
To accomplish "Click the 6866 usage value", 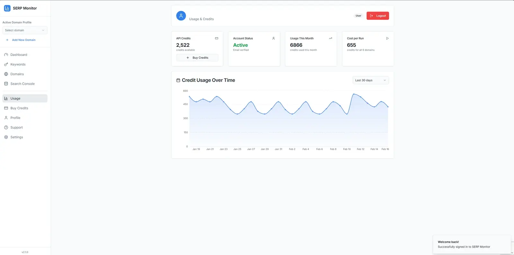I will (x=296, y=45).
